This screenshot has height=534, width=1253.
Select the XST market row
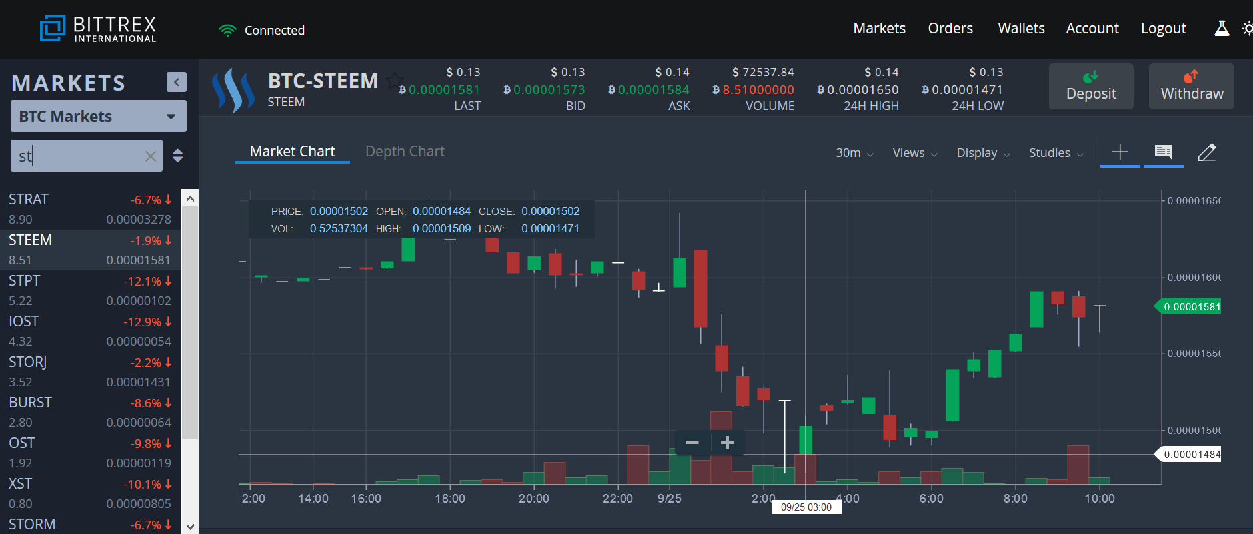(x=91, y=493)
